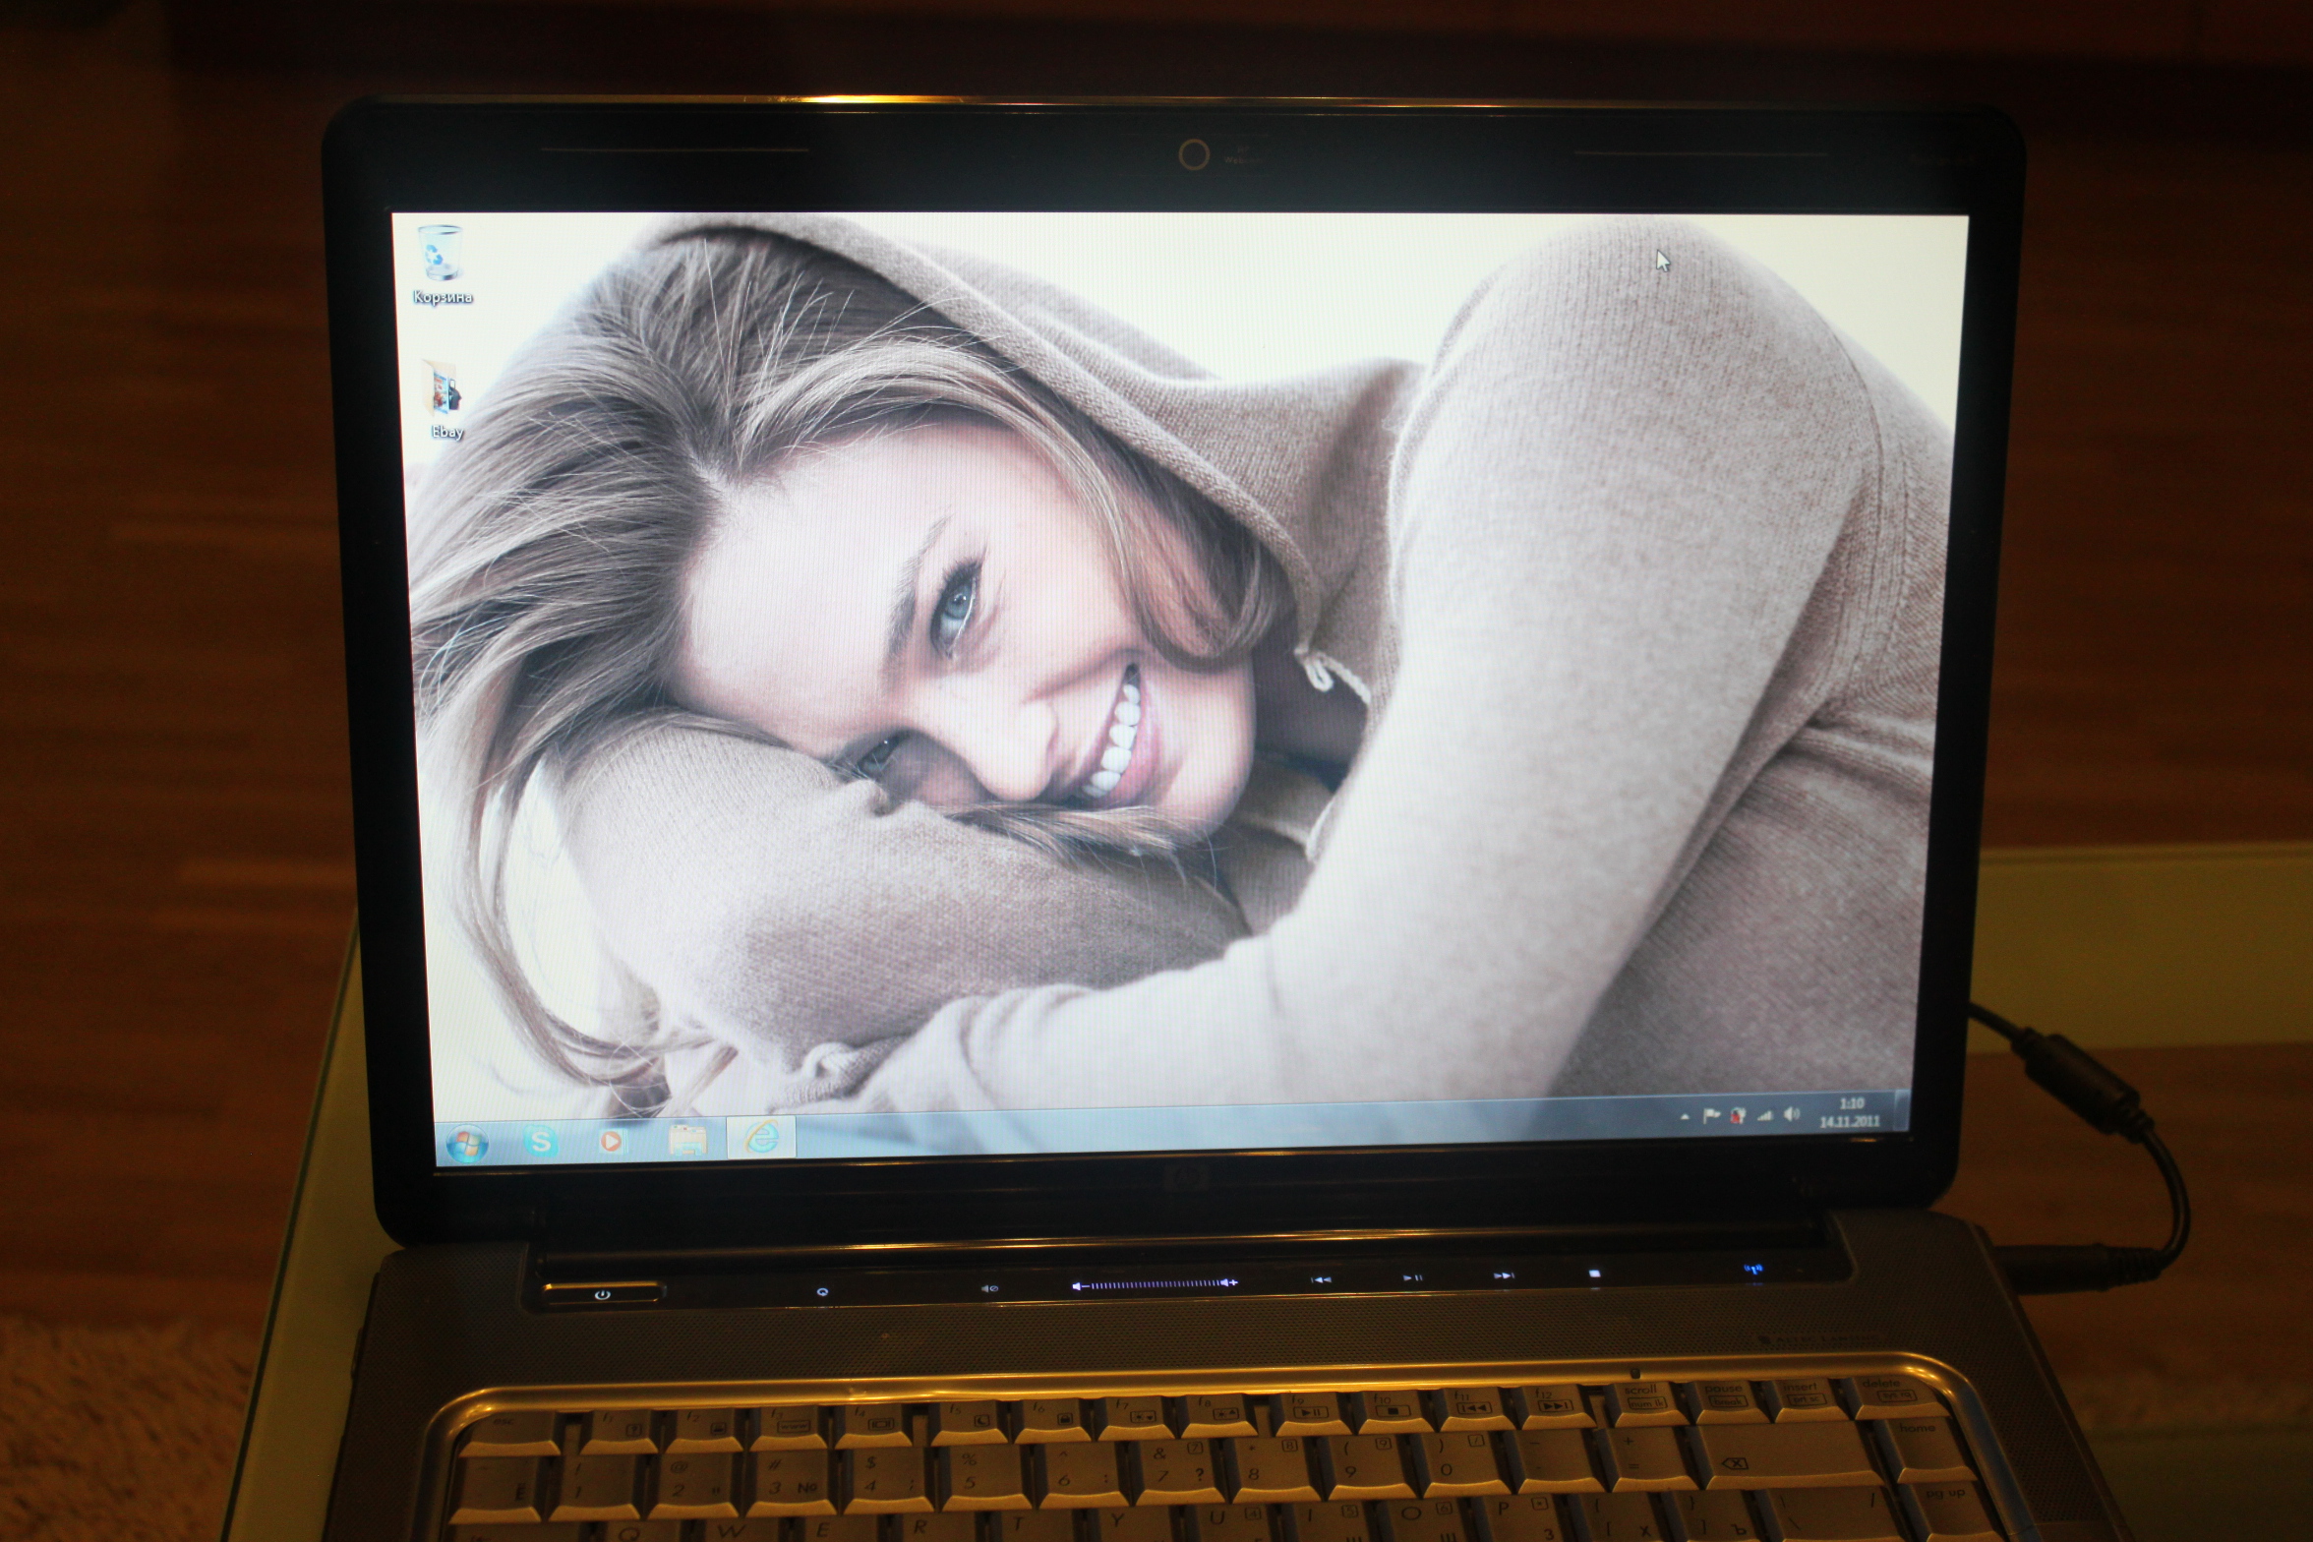Image resolution: width=2313 pixels, height=1542 pixels.
Task: Open the network signal tray icon
Action: coord(1765,1115)
